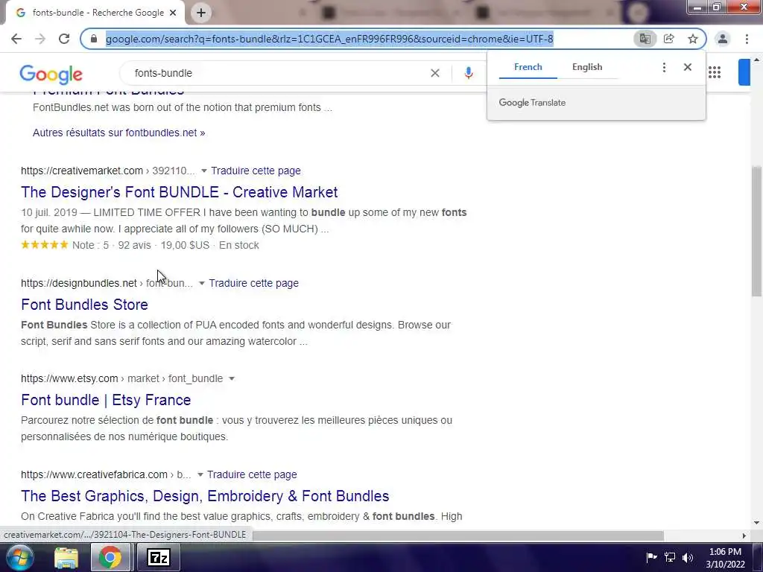Viewport: 763px width, 572px height.
Task: Open network status tray icon
Action: tap(670, 557)
